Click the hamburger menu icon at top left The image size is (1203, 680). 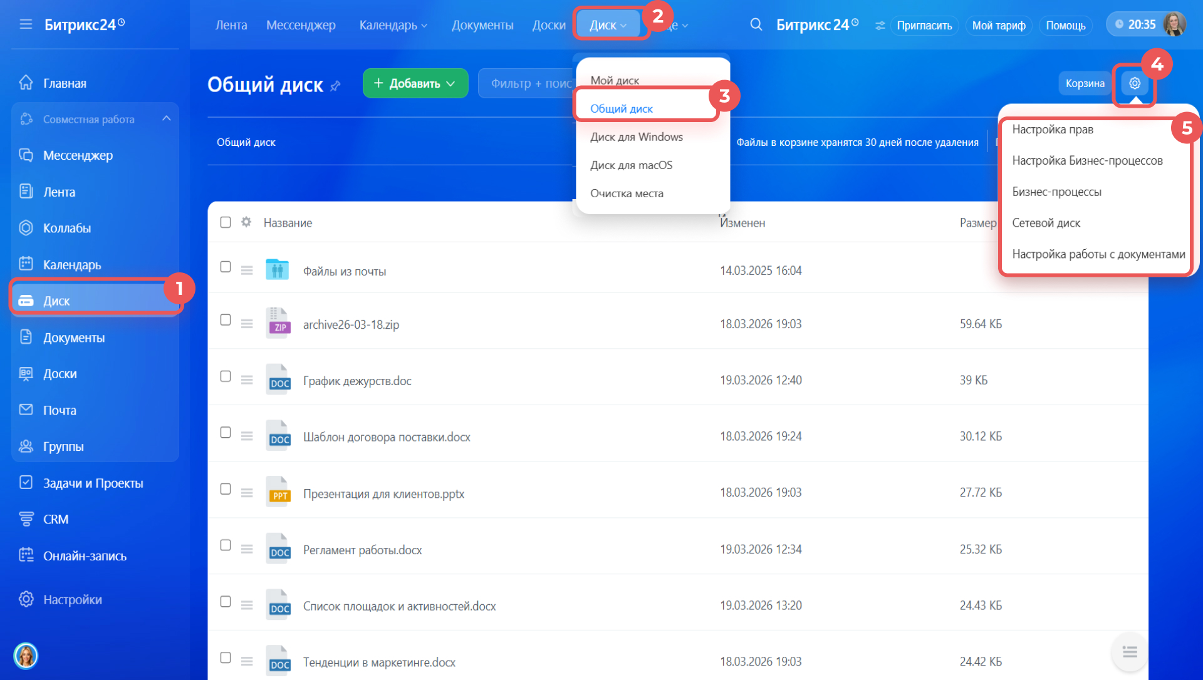(x=26, y=24)
